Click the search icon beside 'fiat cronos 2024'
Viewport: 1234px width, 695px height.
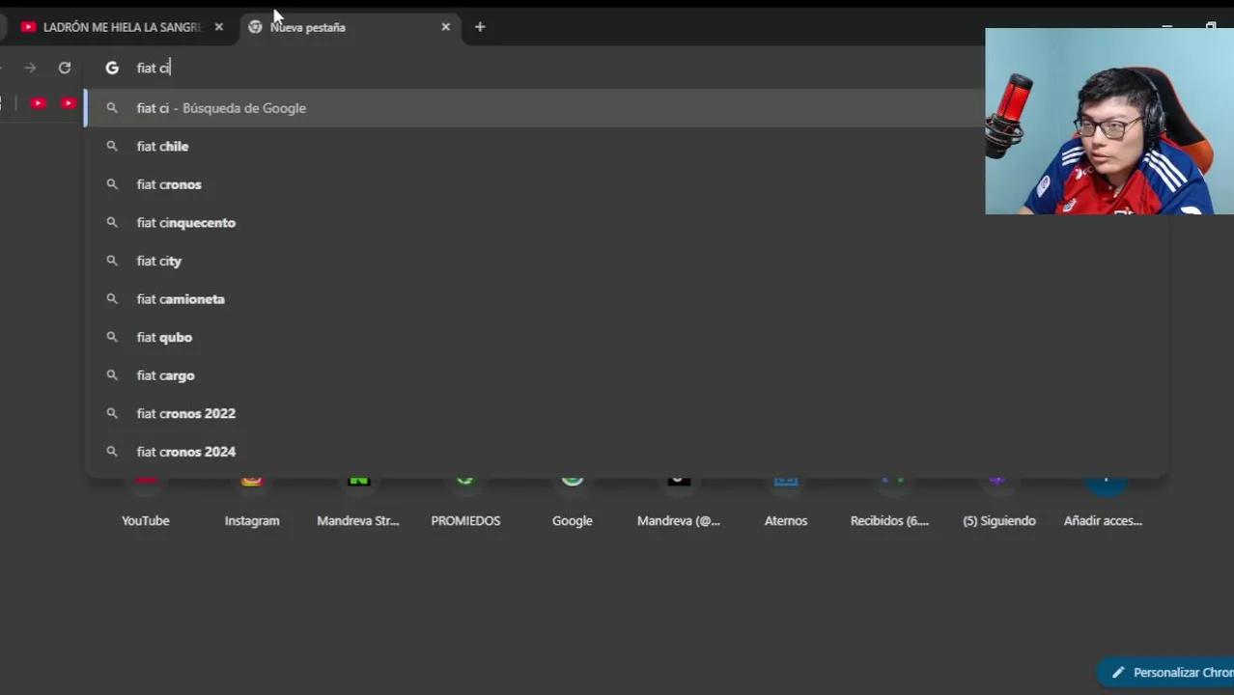[x=112, y=452]
